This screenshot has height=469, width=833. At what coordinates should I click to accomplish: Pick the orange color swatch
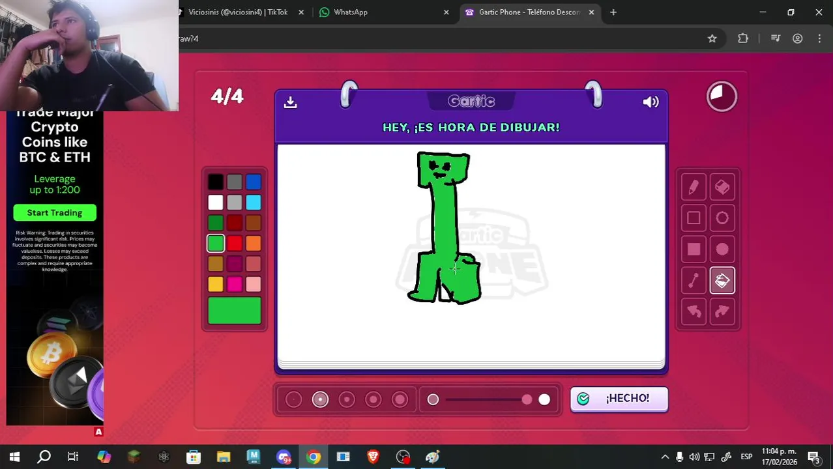254,243
